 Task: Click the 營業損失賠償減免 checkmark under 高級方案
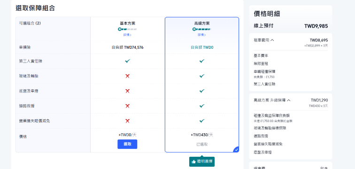point(202,121)
